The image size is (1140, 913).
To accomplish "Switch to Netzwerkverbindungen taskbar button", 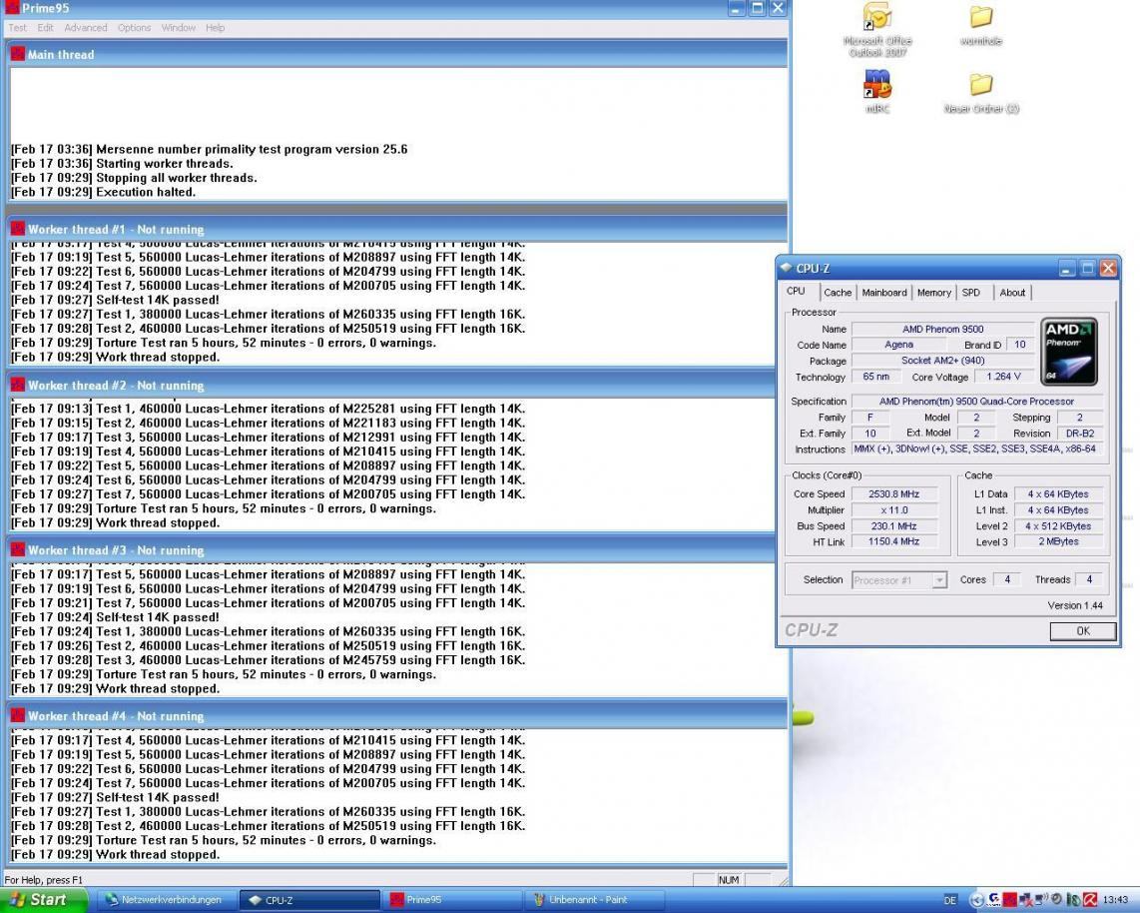I will click(166, 900).
